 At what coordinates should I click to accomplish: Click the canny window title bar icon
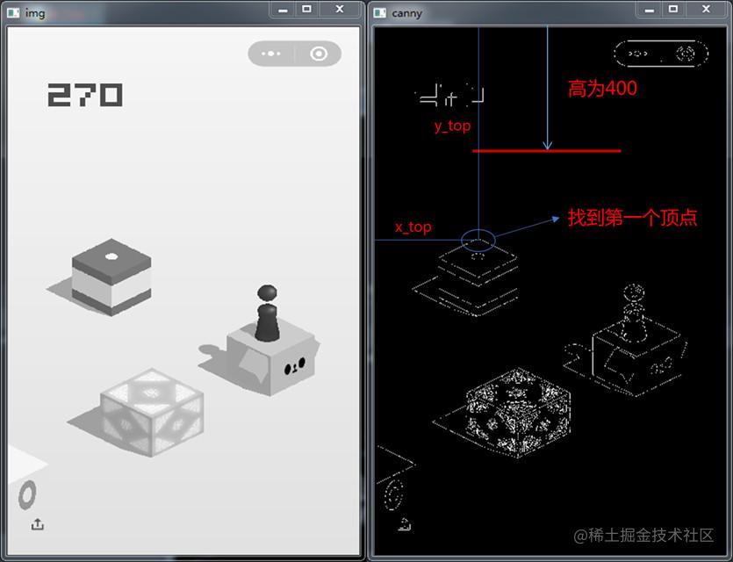coord(379,12)
